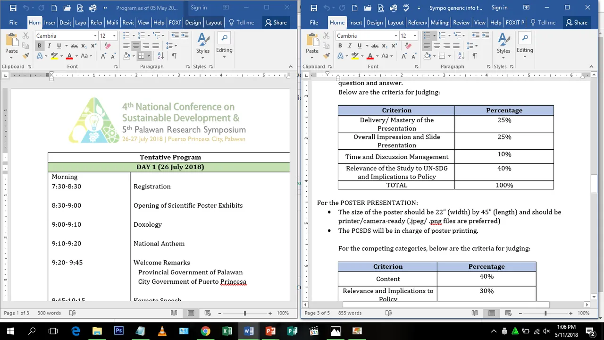Click Open folder icon in the right window's quick access toolbar
Viewport: 604px width, 340px height.
pos(368,8)
